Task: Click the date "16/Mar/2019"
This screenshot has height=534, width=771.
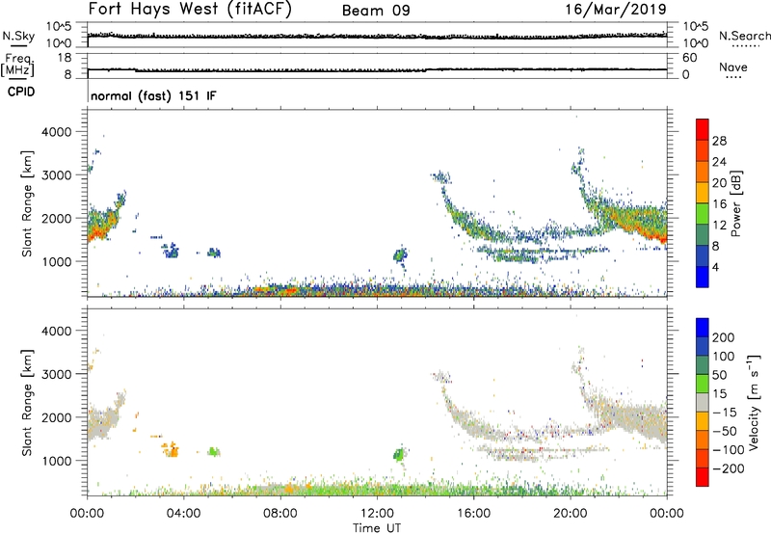Action: point(616,10)
